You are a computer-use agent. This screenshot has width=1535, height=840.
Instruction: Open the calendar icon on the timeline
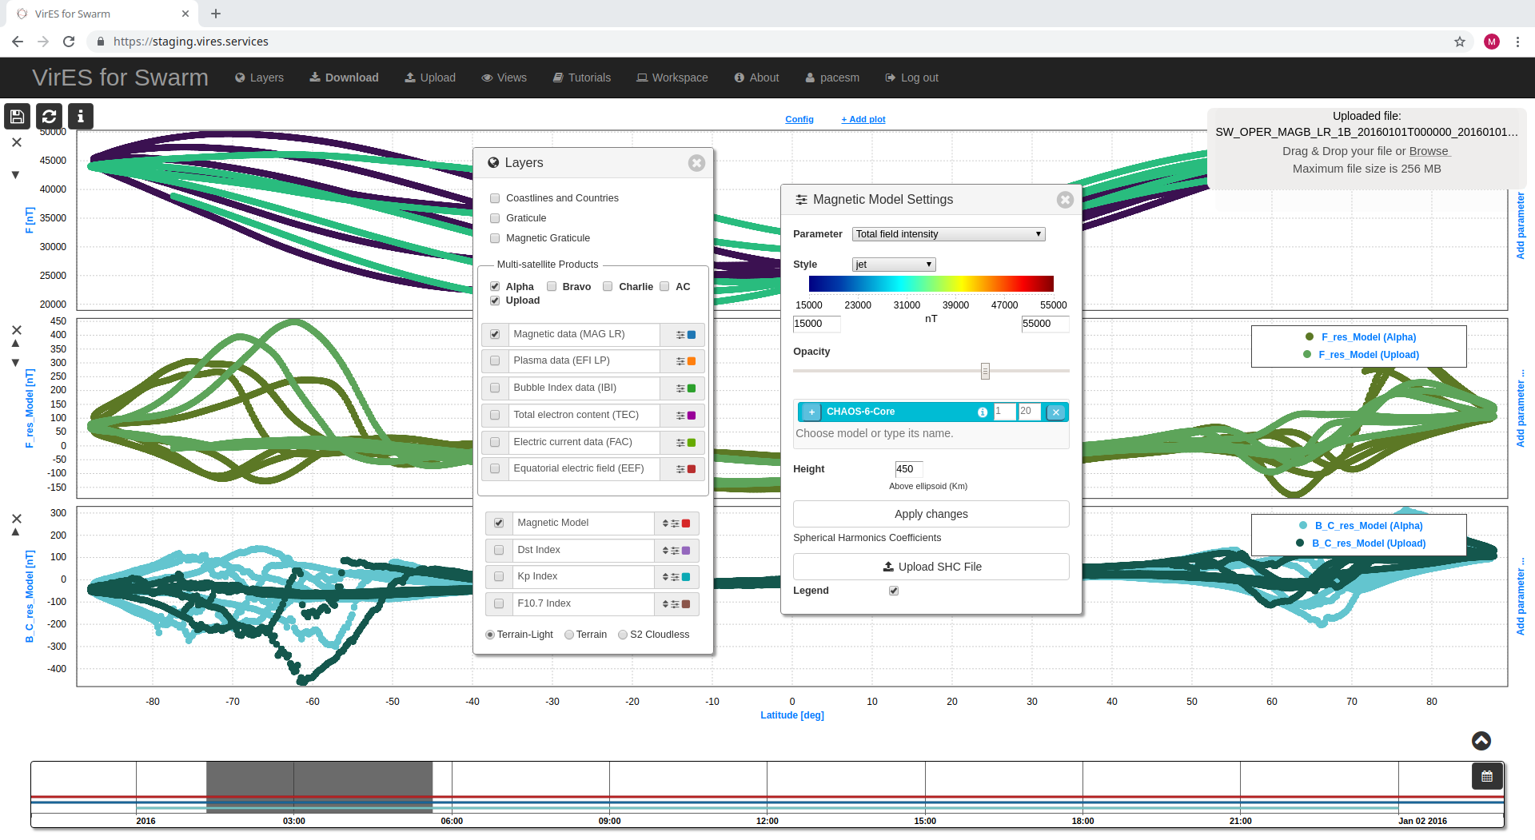(x=1486, y=775)
